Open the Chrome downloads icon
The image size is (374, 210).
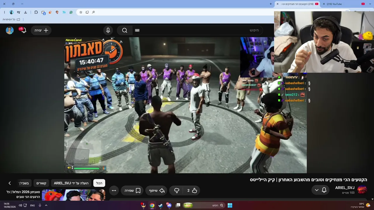click(25, 12)
